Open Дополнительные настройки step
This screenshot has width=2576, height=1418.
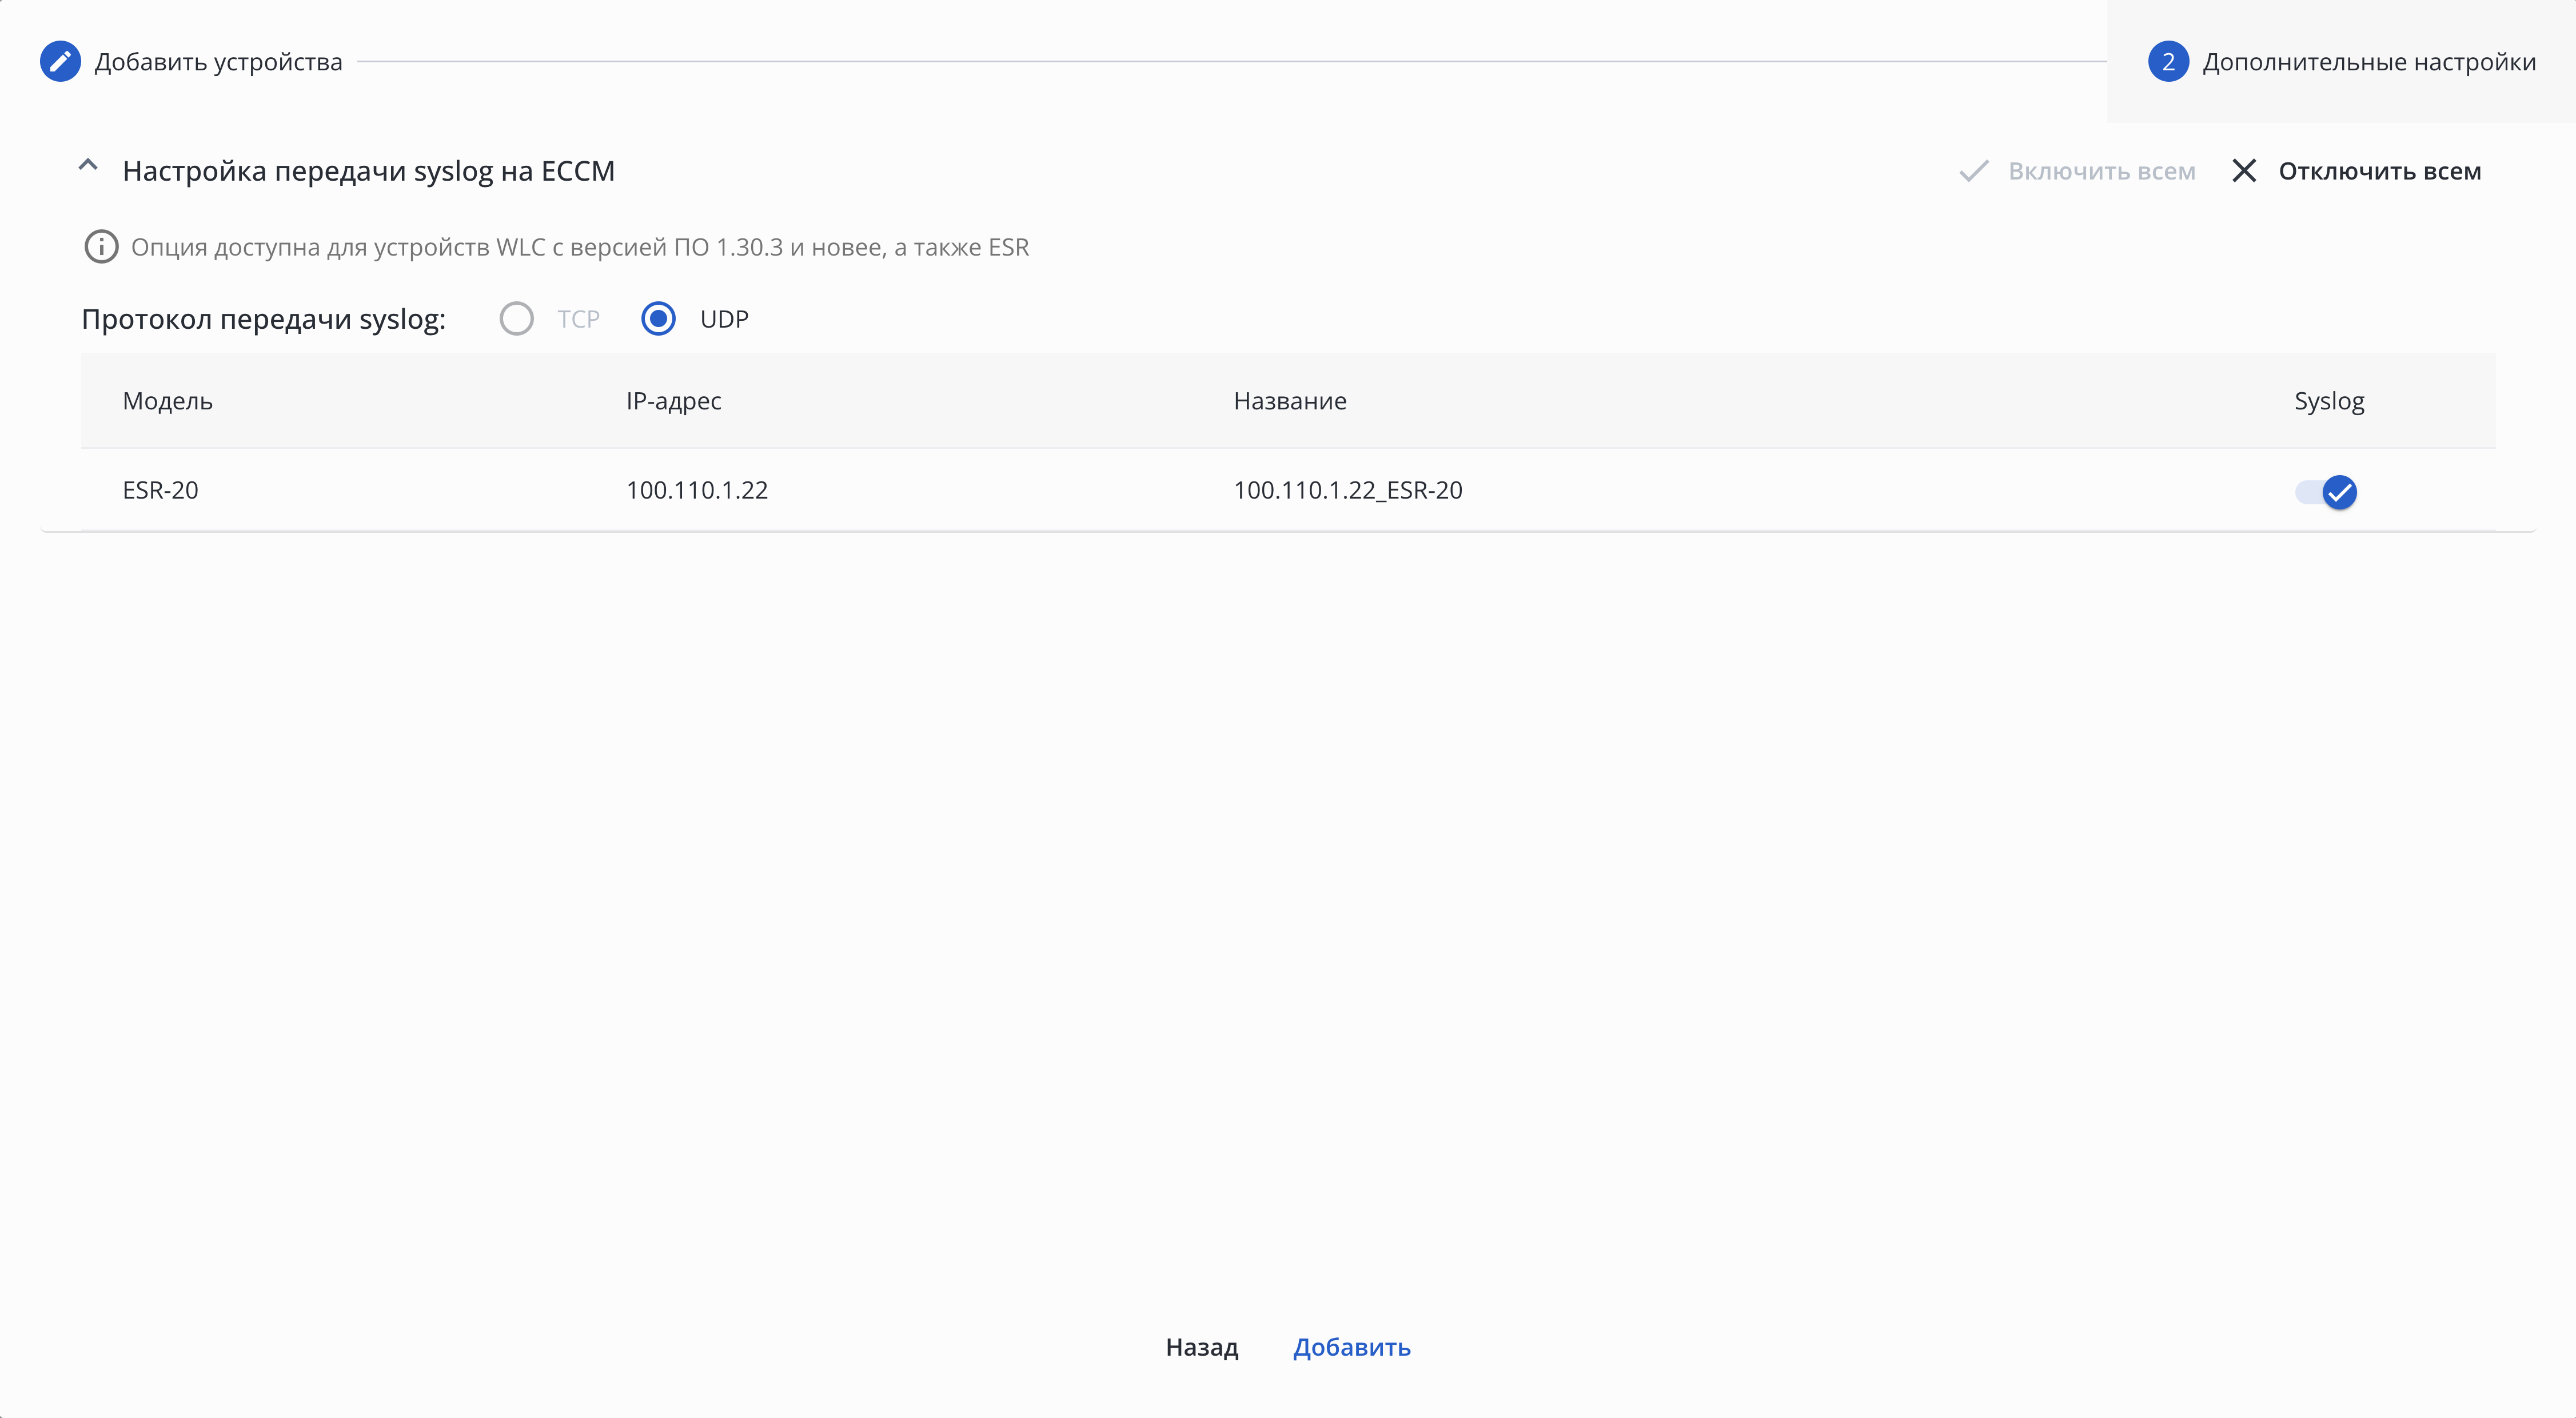[x=2368, y=62]
